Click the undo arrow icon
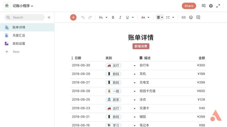Viewport: 227px width, 127px height. (83, 18)
